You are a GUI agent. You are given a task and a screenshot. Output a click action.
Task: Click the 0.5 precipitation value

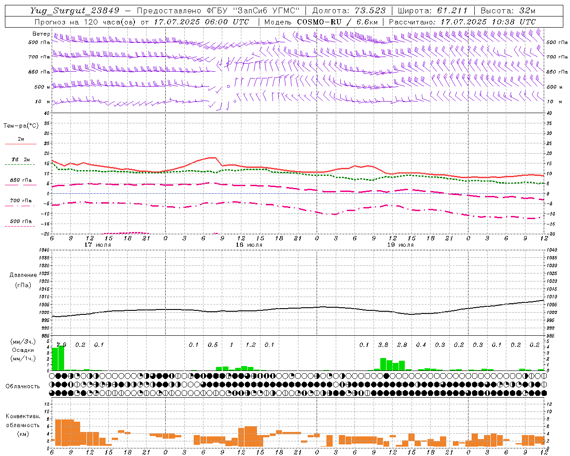click(213, 345)
